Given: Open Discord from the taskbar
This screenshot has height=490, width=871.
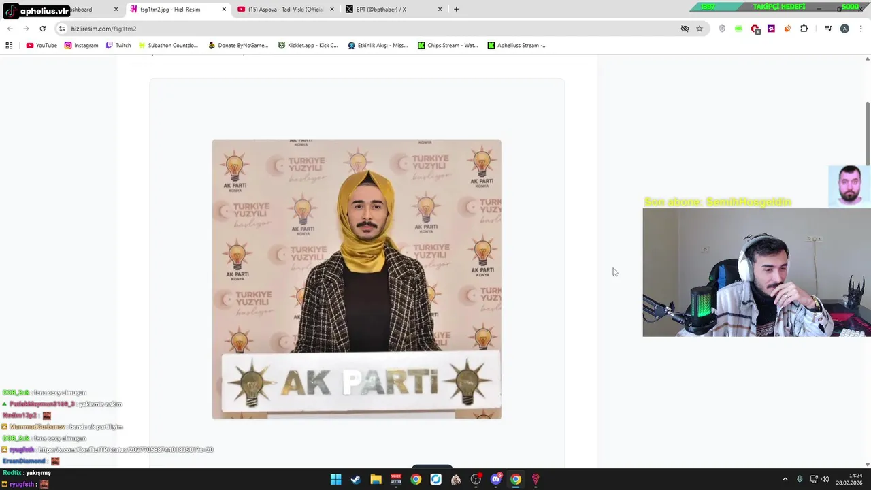Looking at the screenshot, I should click(x=496, y=479).
